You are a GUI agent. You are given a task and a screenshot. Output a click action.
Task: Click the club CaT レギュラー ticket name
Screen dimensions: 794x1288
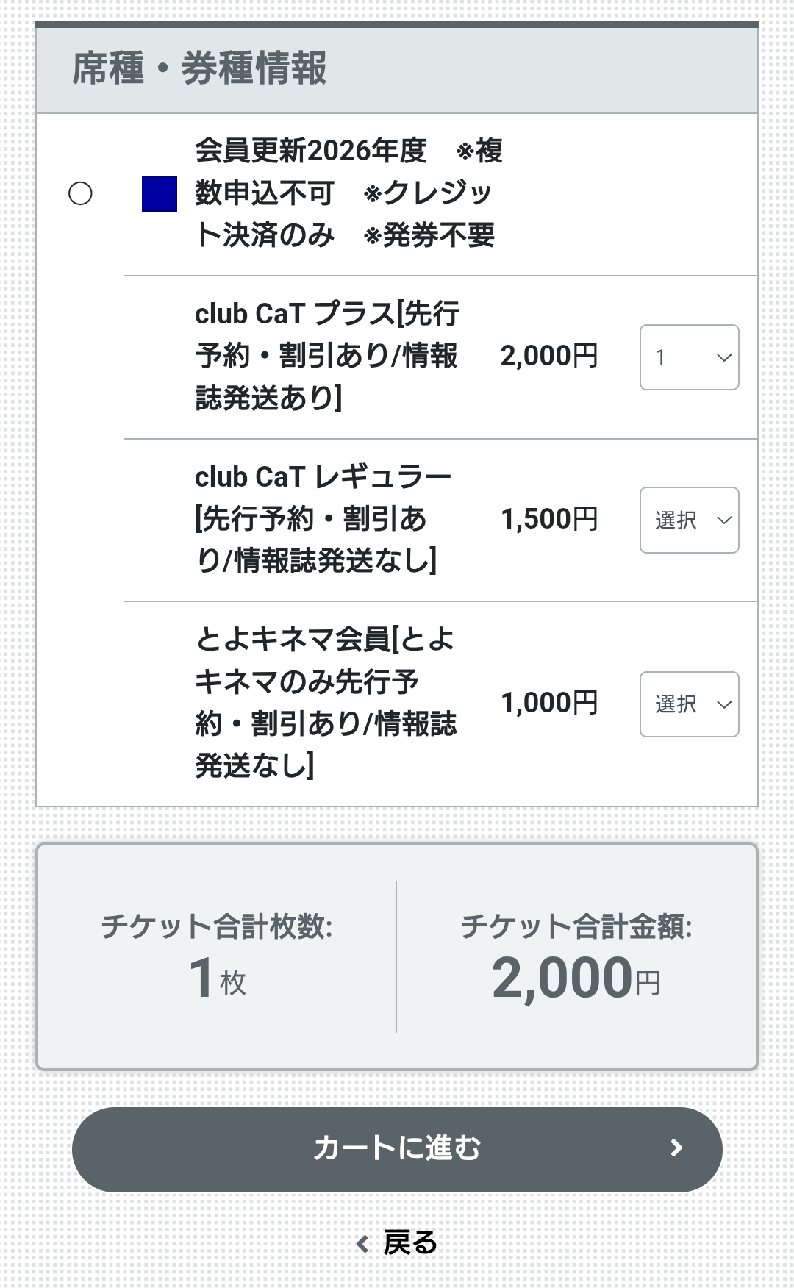(322, 519)
